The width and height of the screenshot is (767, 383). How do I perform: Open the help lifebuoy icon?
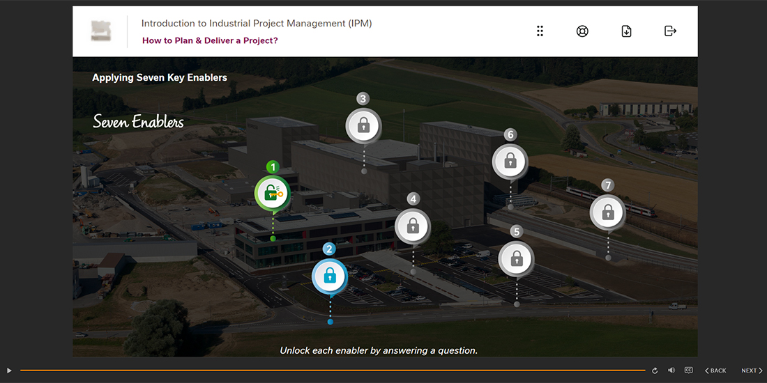click(x=582, y=31)
